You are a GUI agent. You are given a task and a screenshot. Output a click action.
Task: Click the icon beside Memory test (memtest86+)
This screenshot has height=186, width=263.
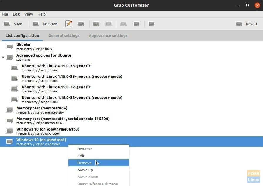pos(9,110)
